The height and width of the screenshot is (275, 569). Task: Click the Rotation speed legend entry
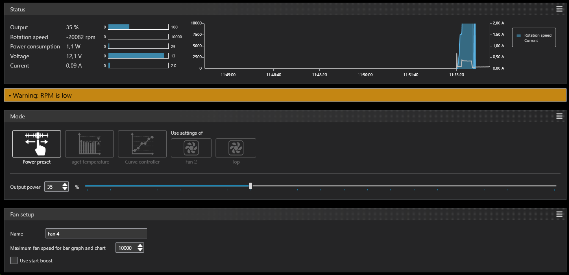click(534, 35)
